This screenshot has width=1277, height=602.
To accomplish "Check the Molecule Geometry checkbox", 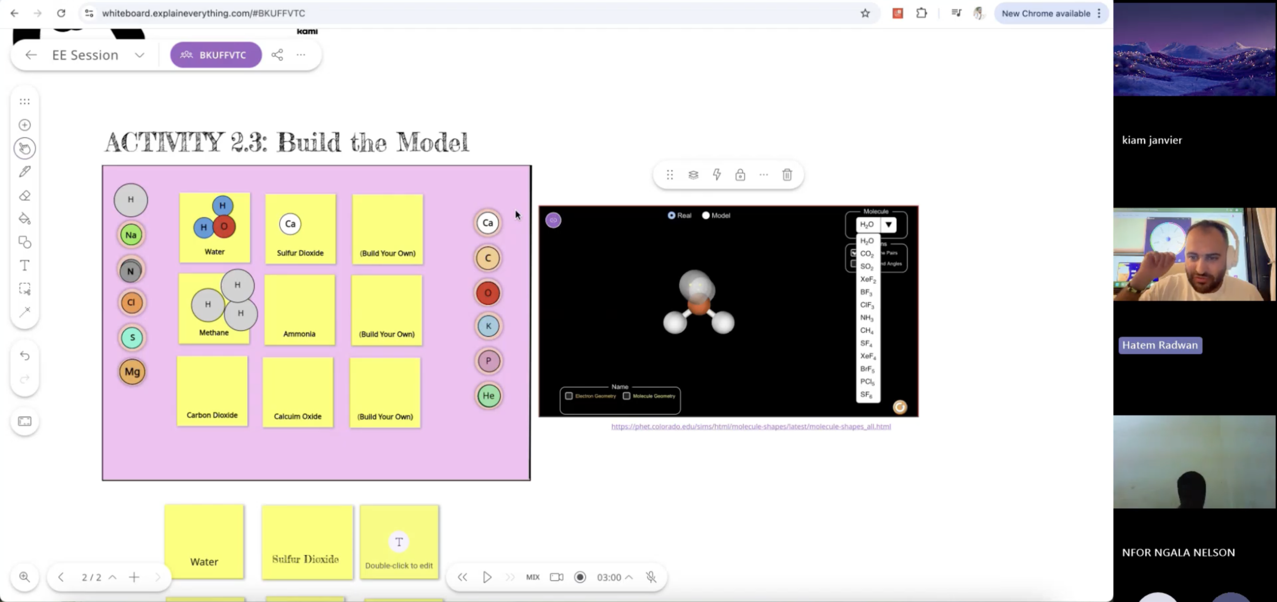I will click(x=627, y=396).
